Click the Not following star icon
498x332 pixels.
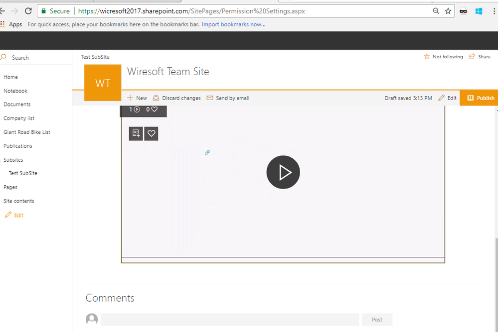coord(427,56)
